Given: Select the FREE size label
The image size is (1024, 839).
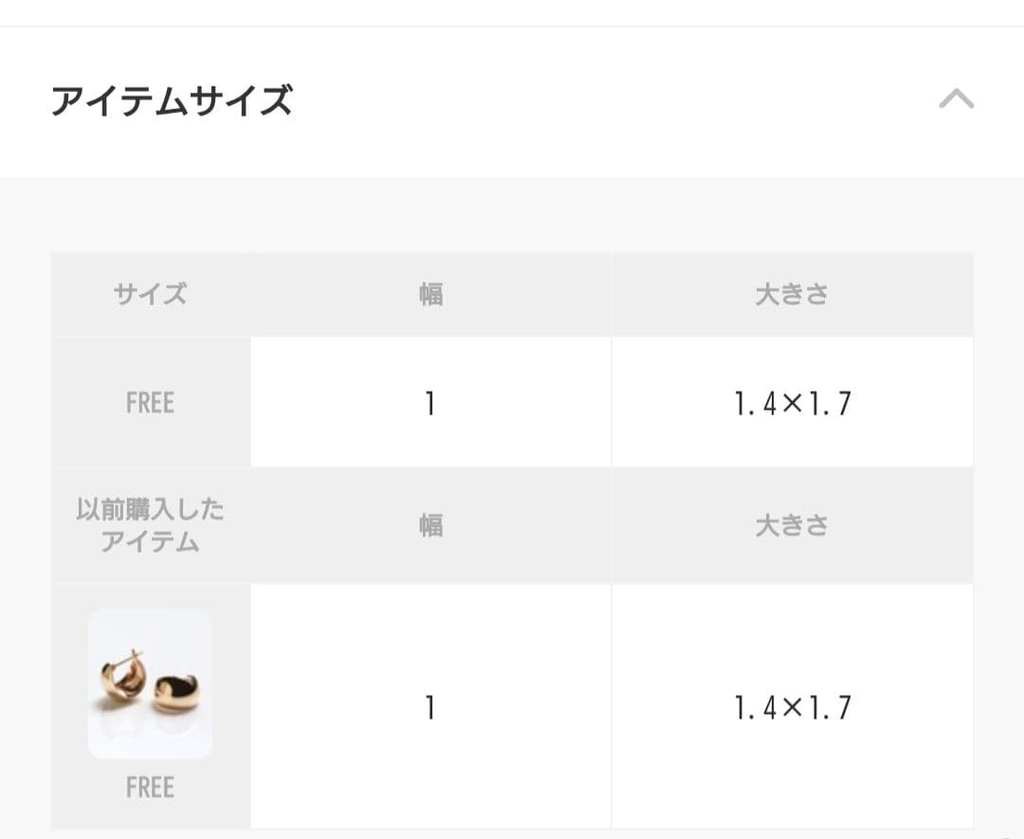Looking at the screenshot, I should click(149, 402).
